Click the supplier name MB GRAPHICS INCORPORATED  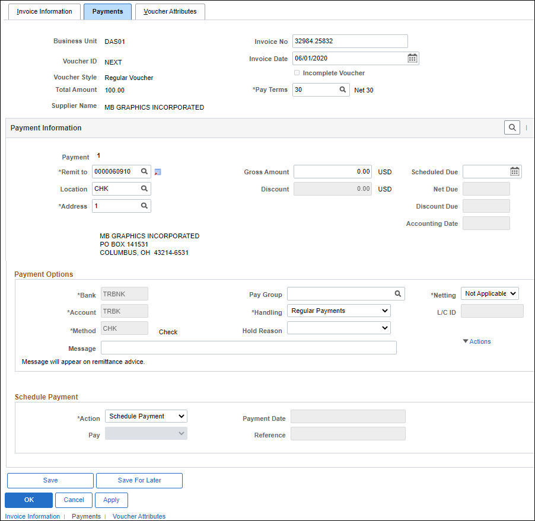click(154, 107)
